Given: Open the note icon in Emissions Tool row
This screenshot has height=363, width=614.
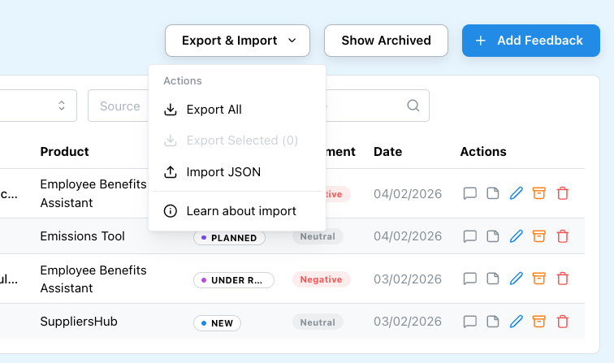Looking at the screenshot, I should click(x=492, y=236).
